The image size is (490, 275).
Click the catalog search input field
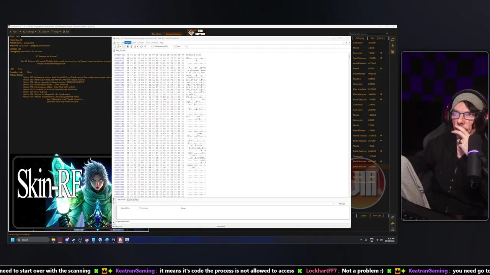click(x=368, y=34)
